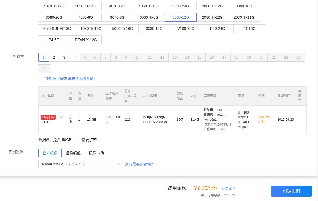This screenshot has width=318, height=201.
Task: Choose the 4060-8G GPU model
Action: (86, 17)
